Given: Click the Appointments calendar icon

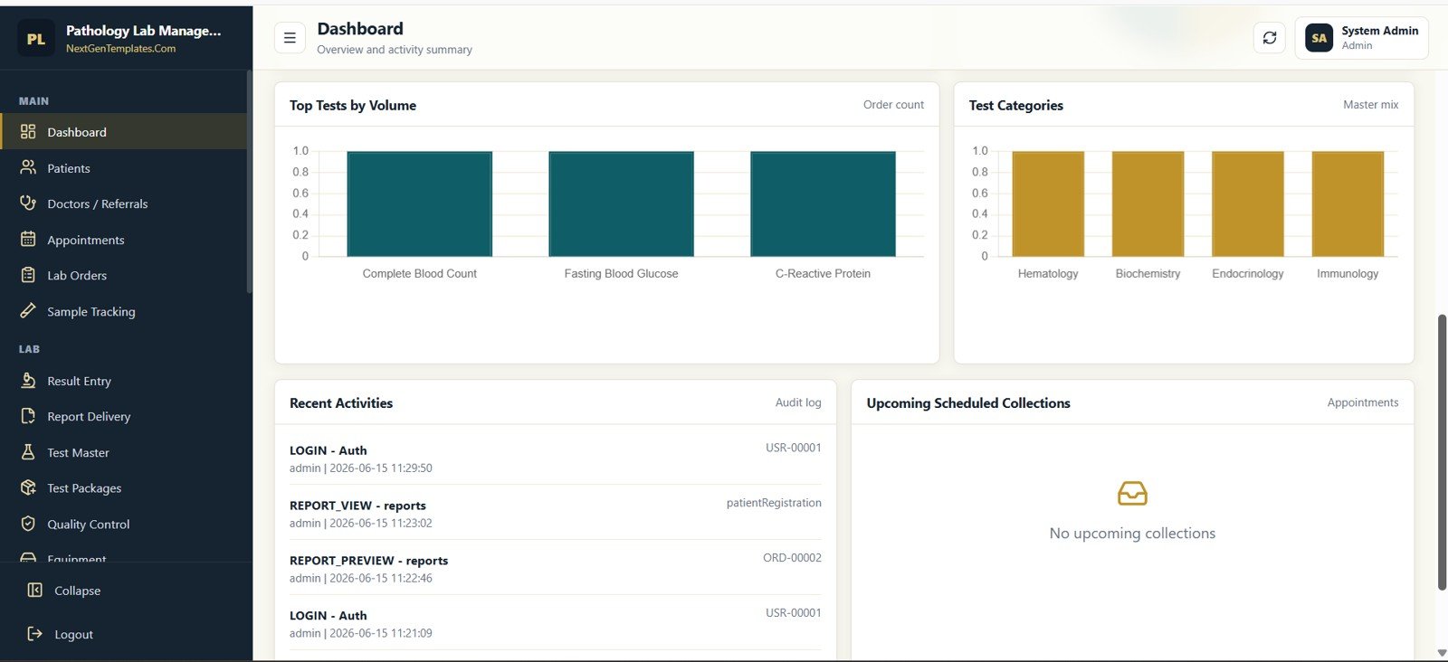Looking at the screenshot, I should tap(28, 240).
